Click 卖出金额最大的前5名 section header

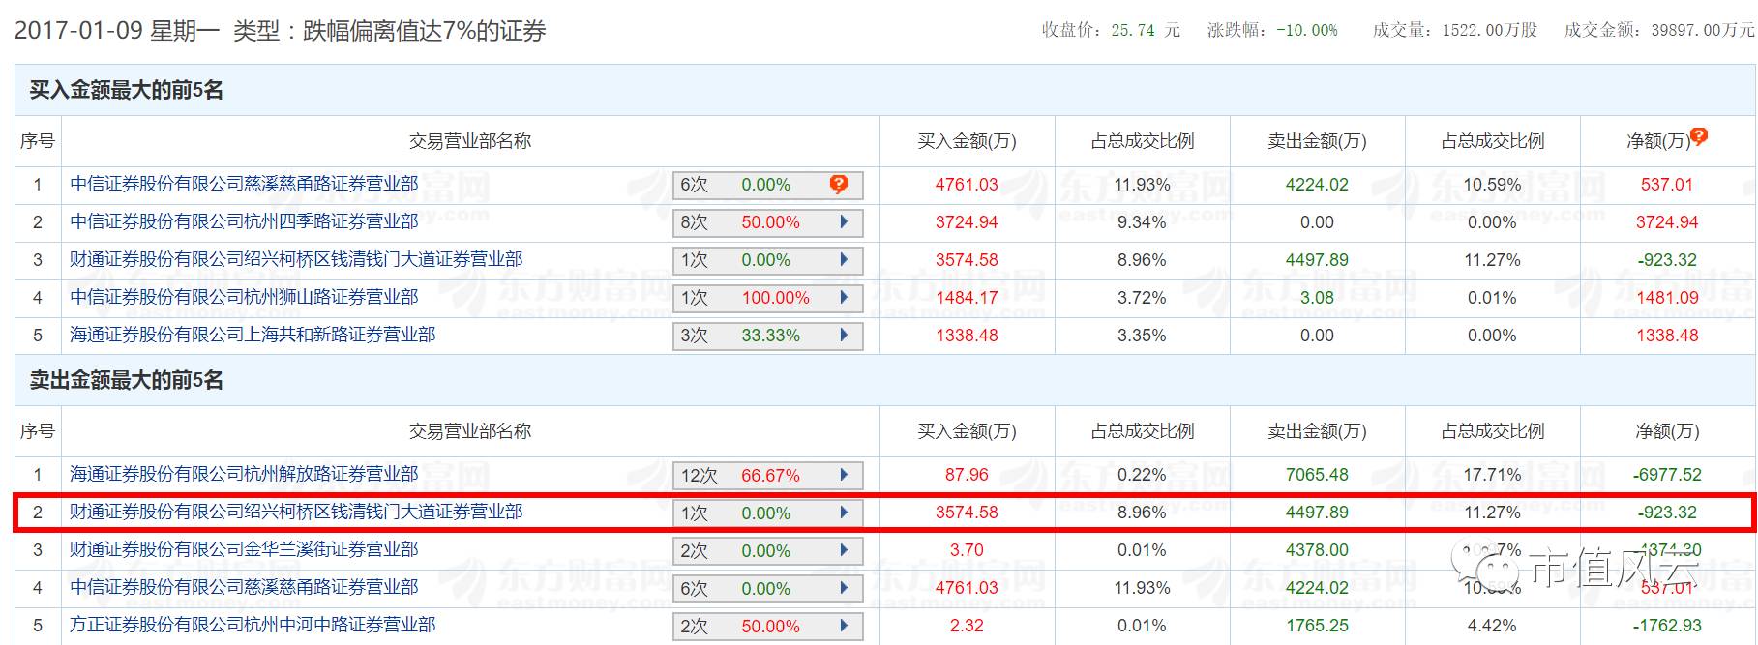(x=127, y=380)
